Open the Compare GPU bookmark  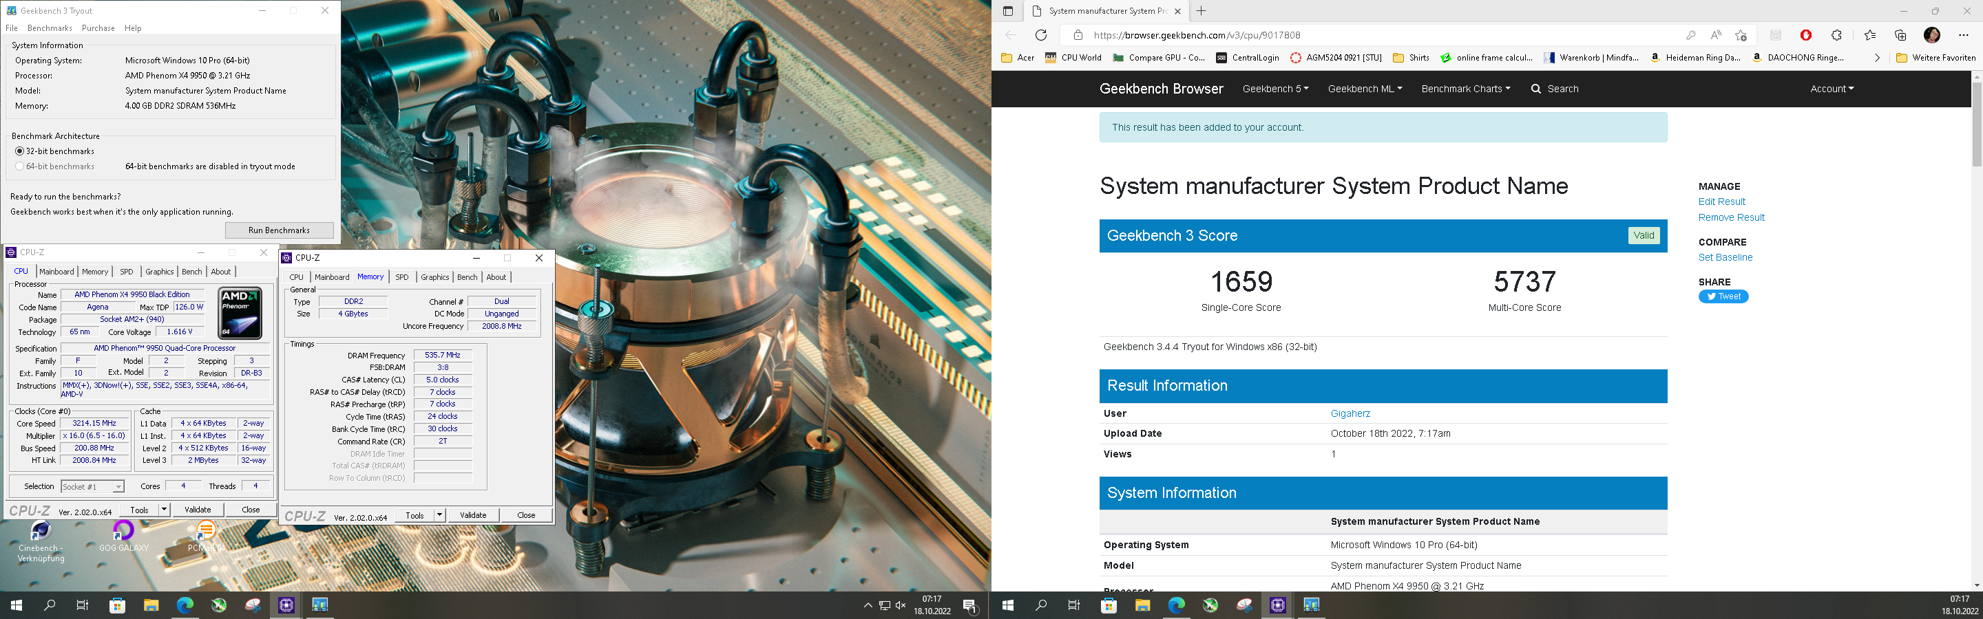point(1159,58)
